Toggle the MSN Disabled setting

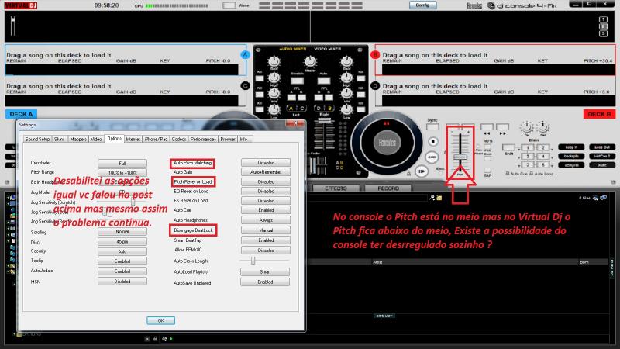[122, 282]
